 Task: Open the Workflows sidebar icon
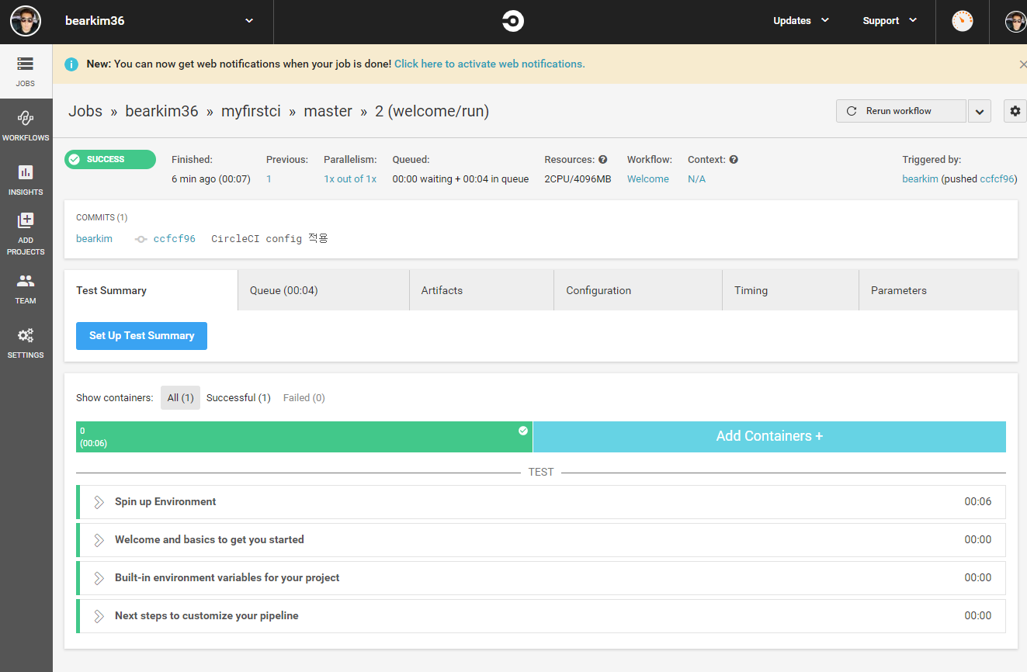click(x=26, y=125)
